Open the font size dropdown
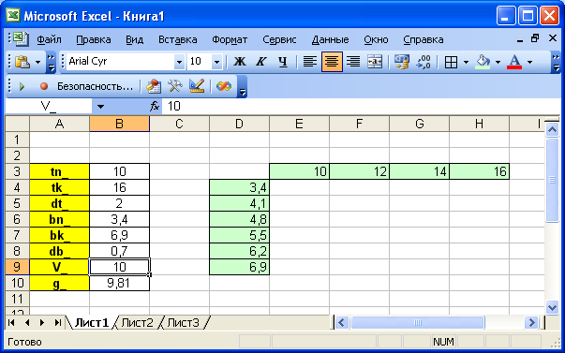 coord(216,63)
